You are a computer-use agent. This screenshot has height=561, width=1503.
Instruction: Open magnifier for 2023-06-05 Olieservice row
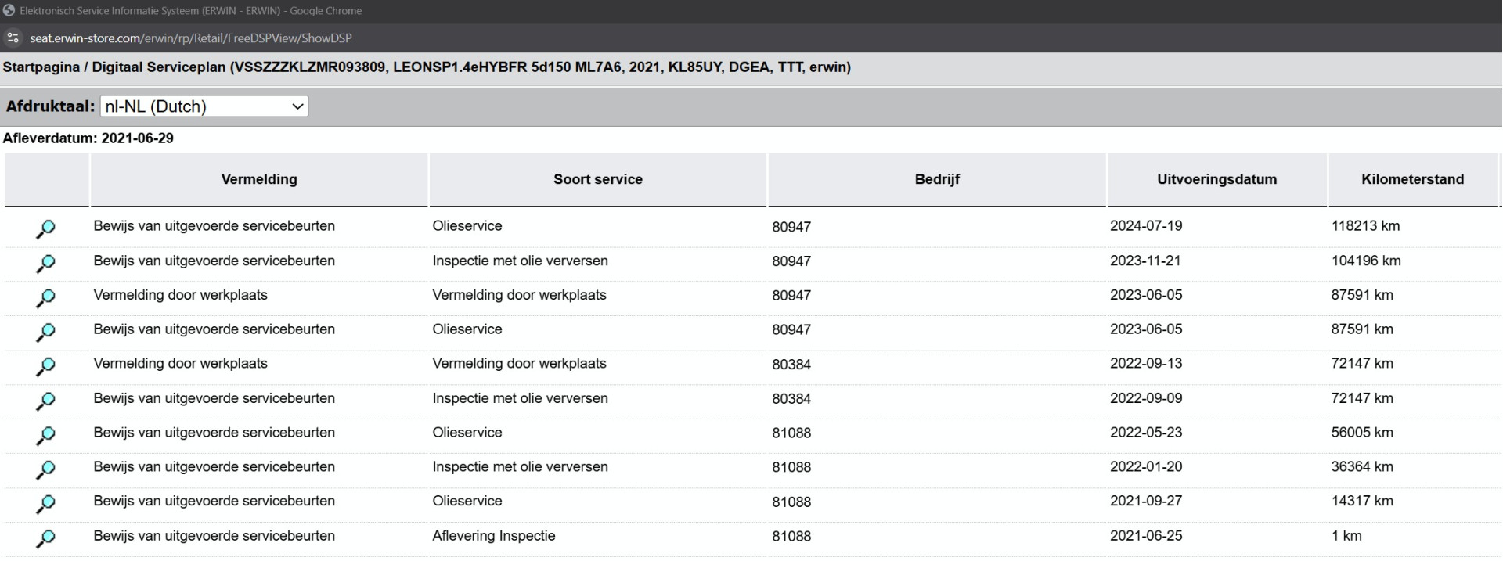(45, 332)
